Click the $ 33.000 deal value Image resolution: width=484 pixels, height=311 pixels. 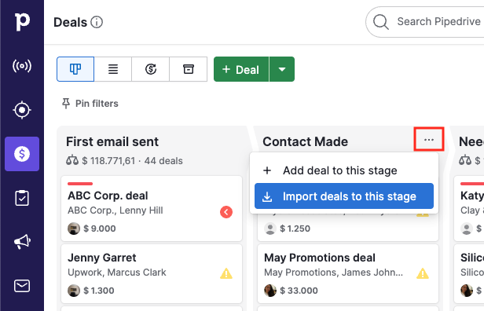pos(299,291)
